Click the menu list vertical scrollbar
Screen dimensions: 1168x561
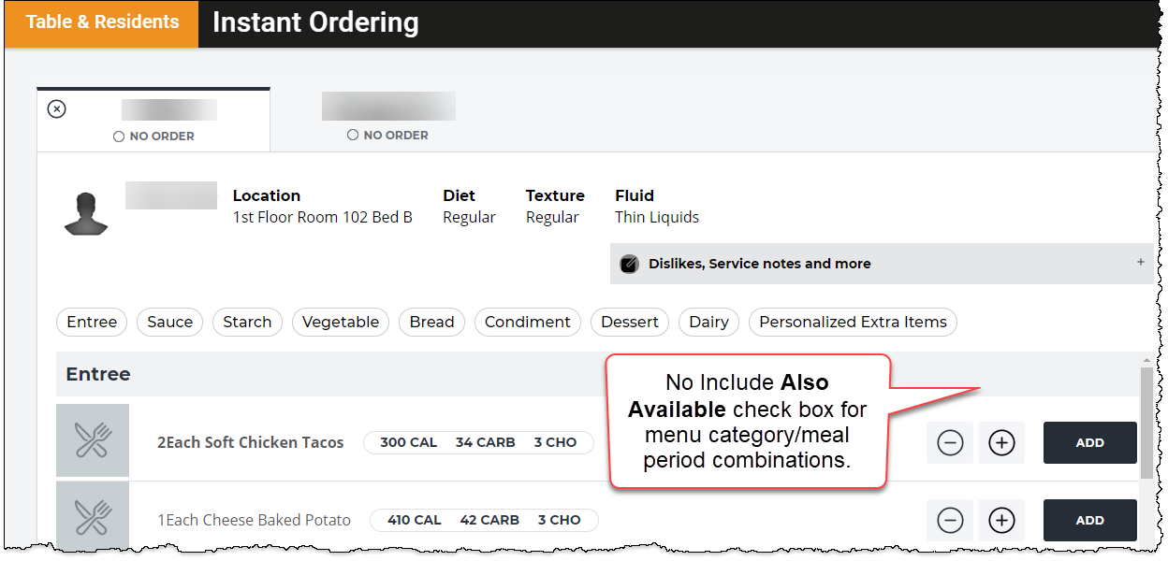coord(1146,423)
